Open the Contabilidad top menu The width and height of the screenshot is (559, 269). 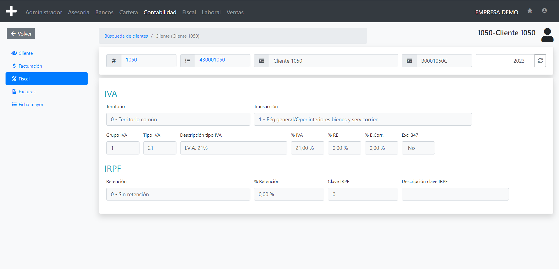(160, 12)
